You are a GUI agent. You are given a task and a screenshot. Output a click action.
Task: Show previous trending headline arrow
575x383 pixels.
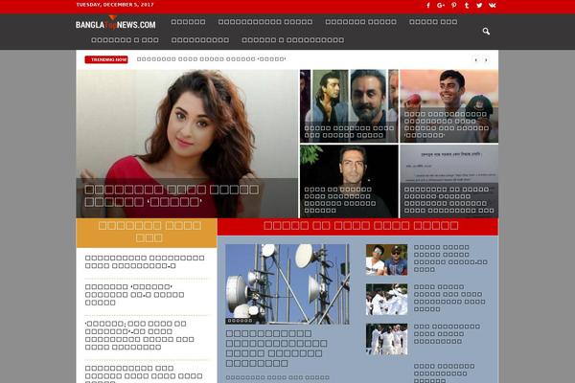[x=475, y=59]
